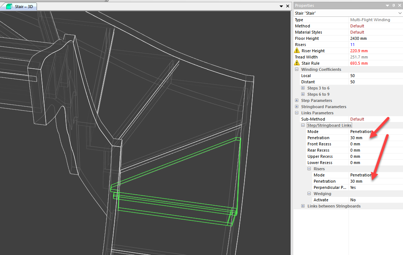The image size is (403, 255).
Task: Expand the Steps 3 to 6 group
Action: 303,88
